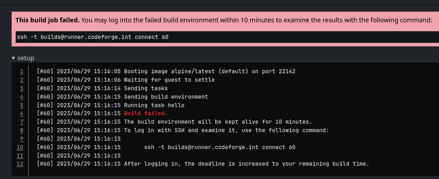Select the line 3 anchor link
This screenshot has width=439, height=179.
coord(21,88)
